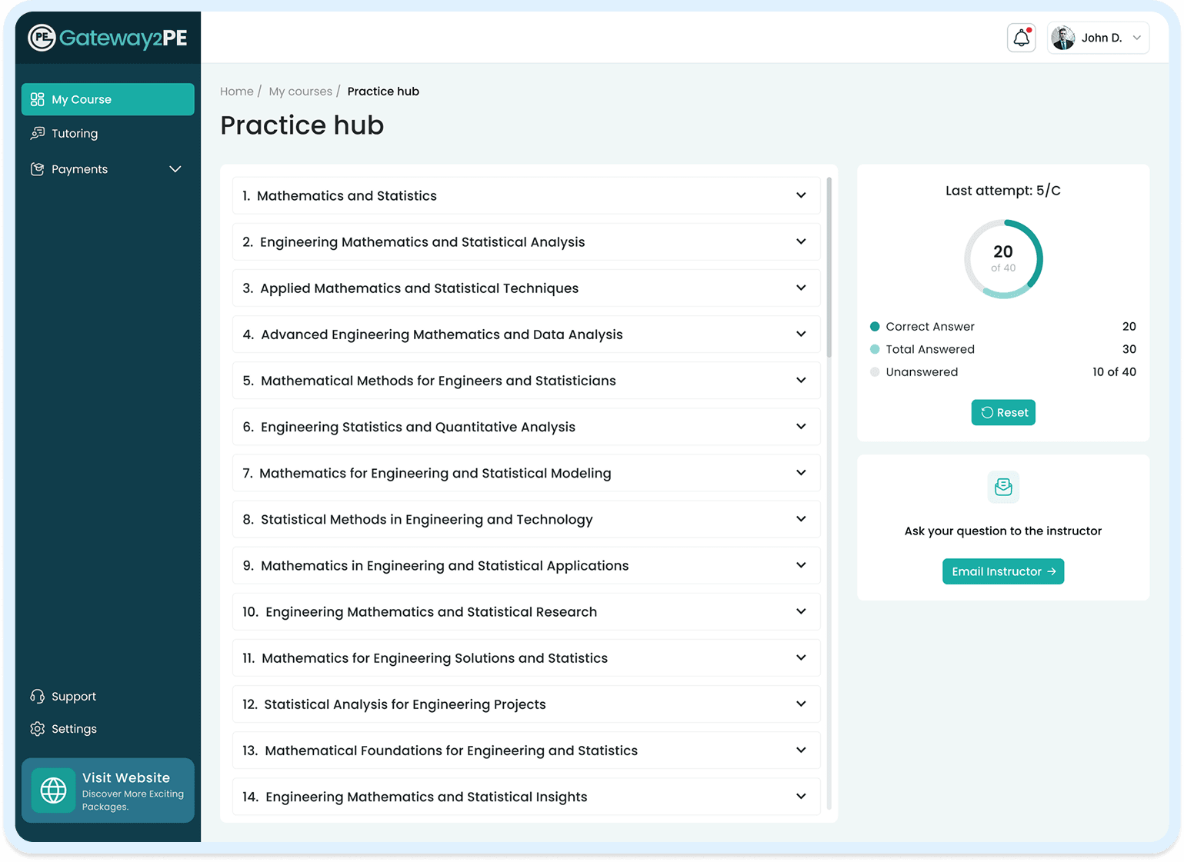The height and width of the screenshot is (862, 1184).
Task: Open the Settings gear icon
Action: pos(36,728)
